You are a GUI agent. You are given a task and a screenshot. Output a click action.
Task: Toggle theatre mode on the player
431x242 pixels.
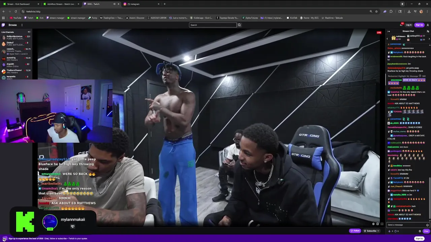[377, 224]
